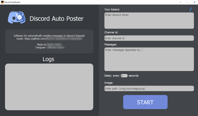Click the "Delay: every" label
Image resolution: width=198 pixels, height=116 pixels.
112,76
